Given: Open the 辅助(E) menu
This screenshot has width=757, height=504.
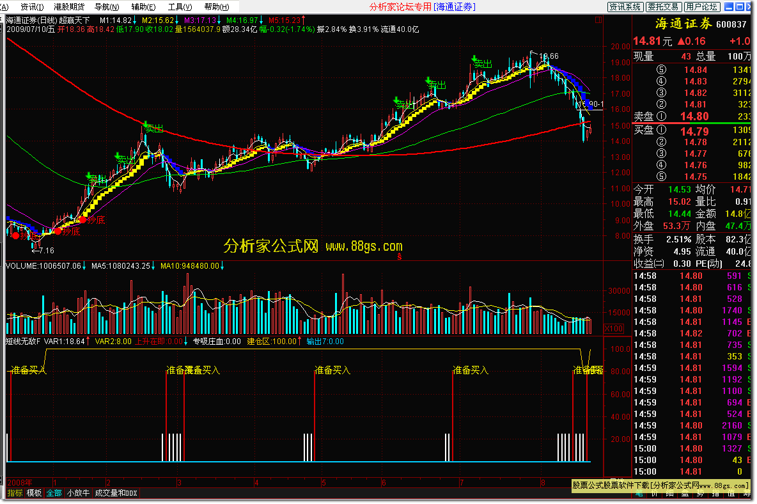Looking at the screenshot, I should tap(143, 7).
